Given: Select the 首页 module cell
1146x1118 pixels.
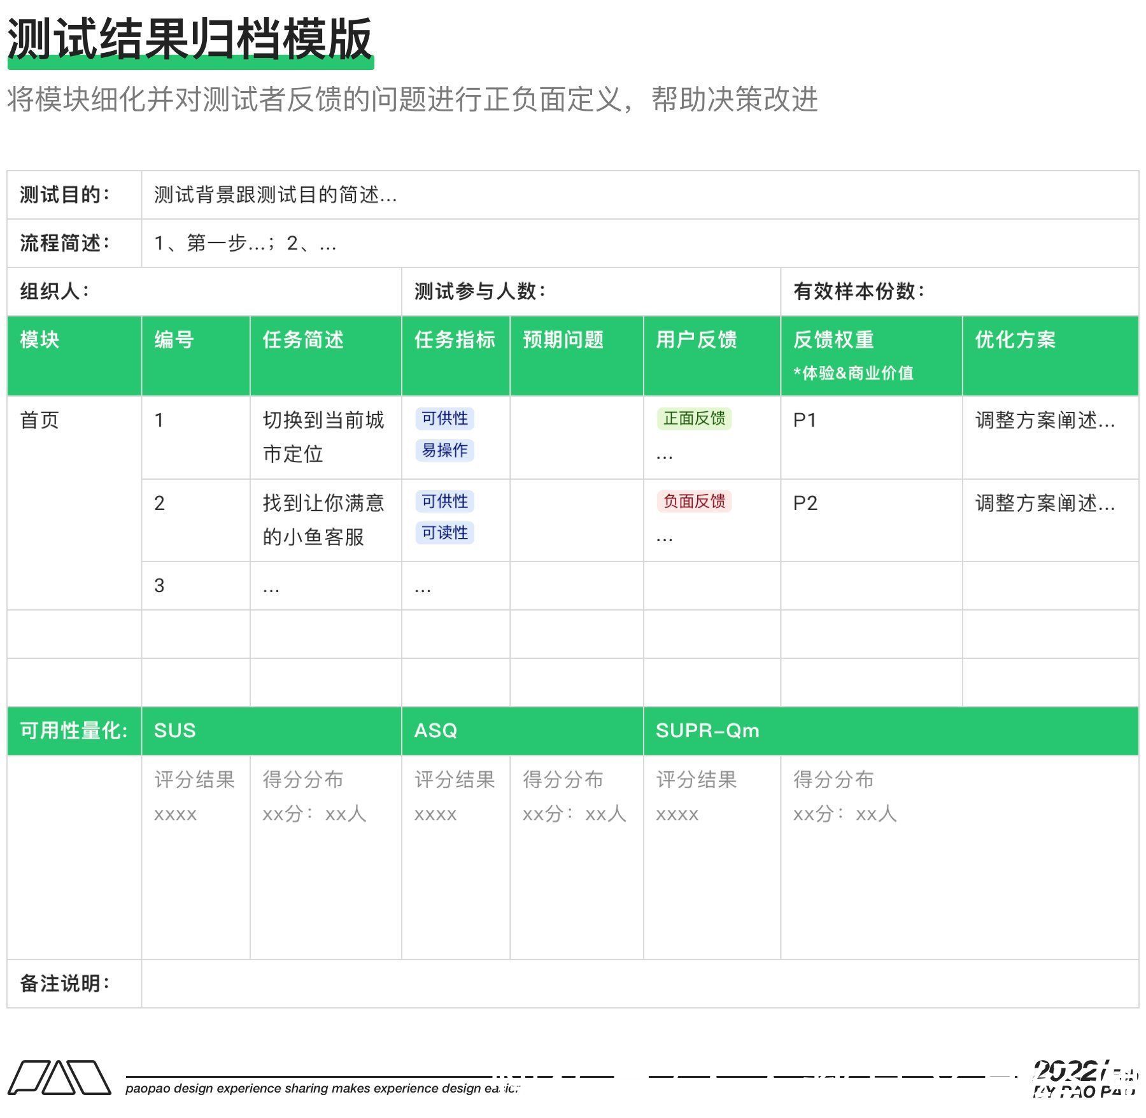Looking at the screenshot, I should pyautogui.click(x=74, y=502).
